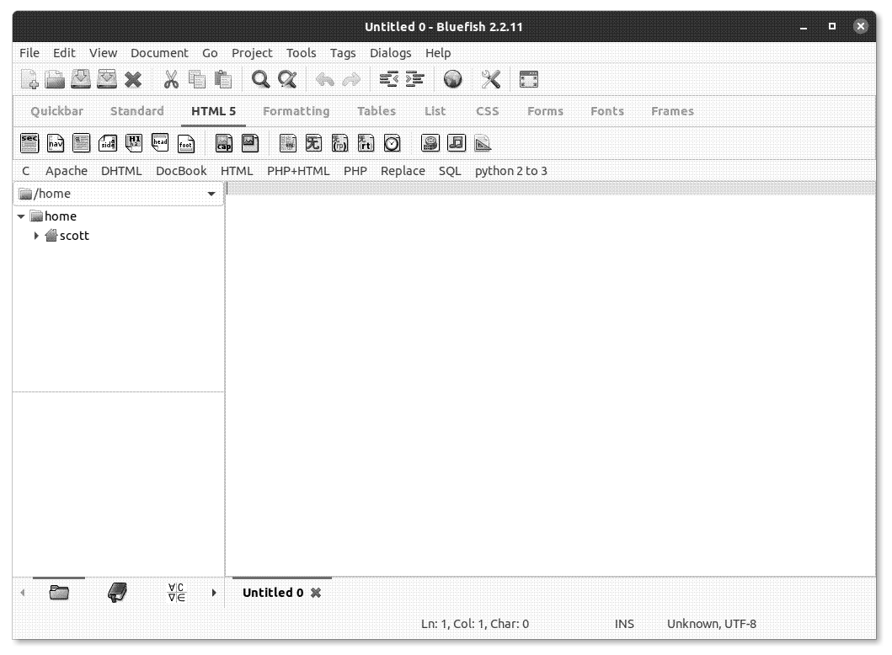Screen dimensions: 892x655
Task: Click the Copy icon in the main toolbar
Action: pyautogui.click(x=197, y=80)
